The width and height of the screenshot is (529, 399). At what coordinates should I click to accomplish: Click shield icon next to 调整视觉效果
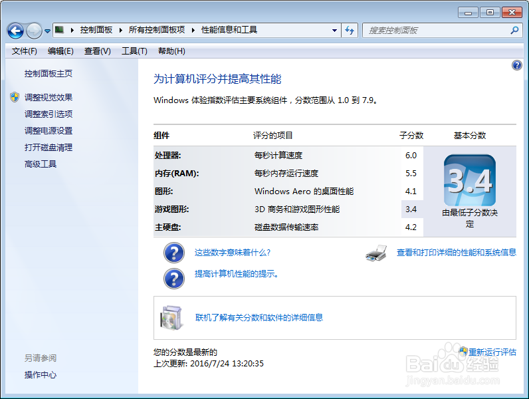click(15, 97)
